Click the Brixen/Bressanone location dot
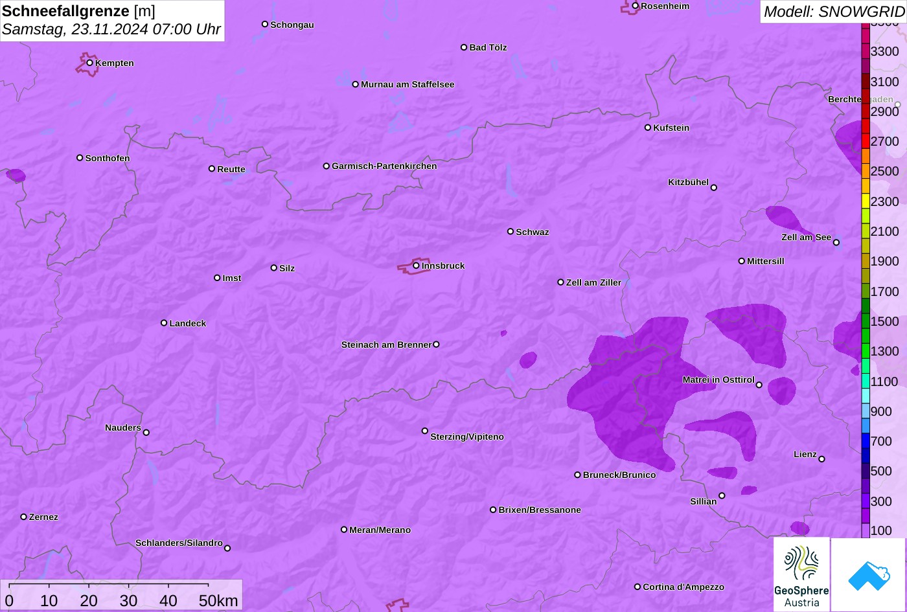 (x=493, y=510)
